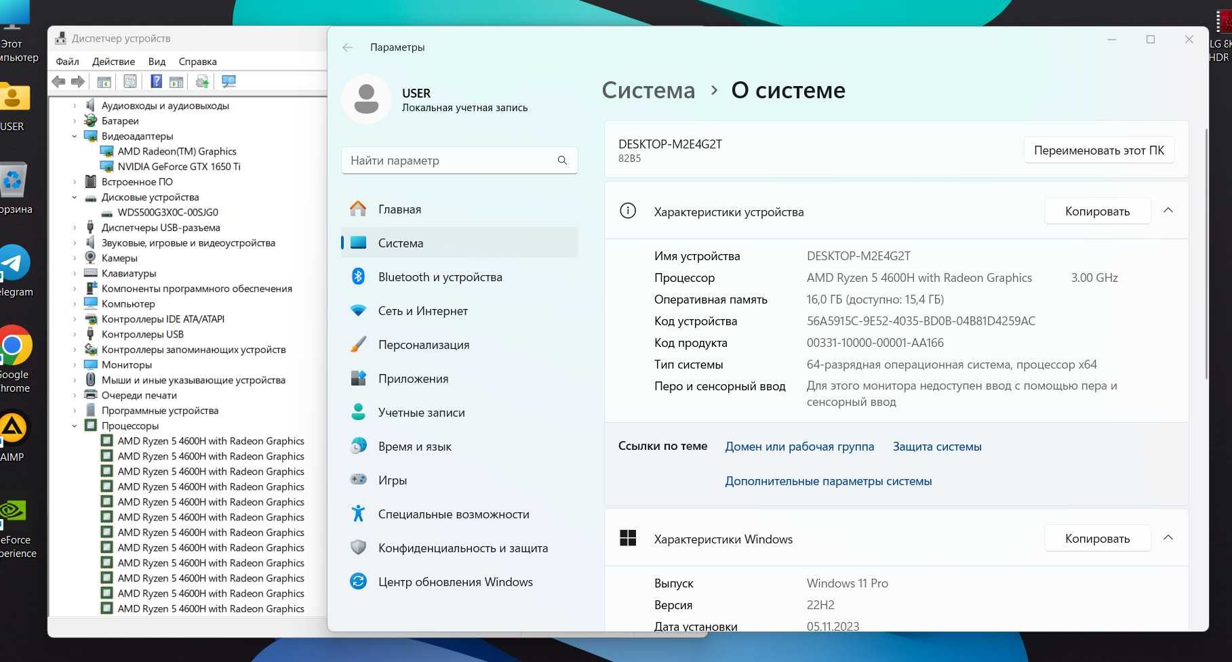Screen dimensions: 1232x662
Task: Select the Встроенное ПО tree item
Action: [x=137, y=182]
